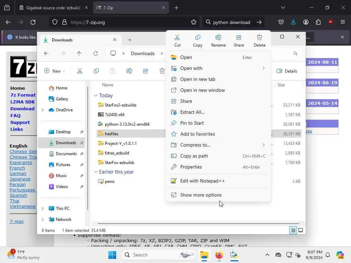The width and height of the screenshot is (351, 263).
Task: Go back in File Explorer
Action: pos(46,53)
